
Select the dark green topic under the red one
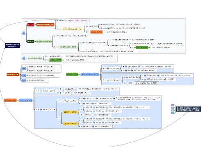[x=31, y=41]
